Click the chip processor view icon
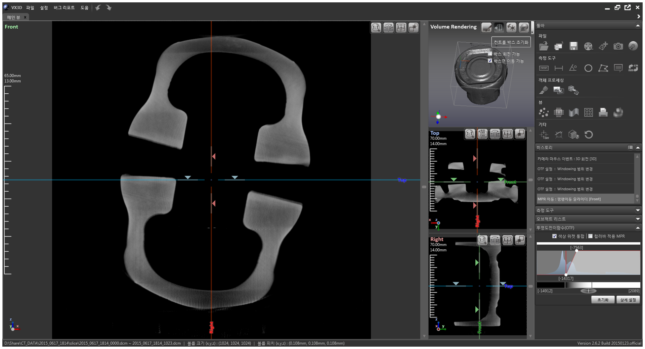Viewport: 645px width, 349px height. click(x=559, y=112)
